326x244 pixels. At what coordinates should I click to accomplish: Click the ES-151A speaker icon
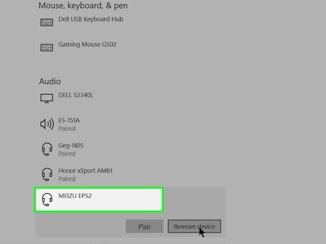(47, 124)
